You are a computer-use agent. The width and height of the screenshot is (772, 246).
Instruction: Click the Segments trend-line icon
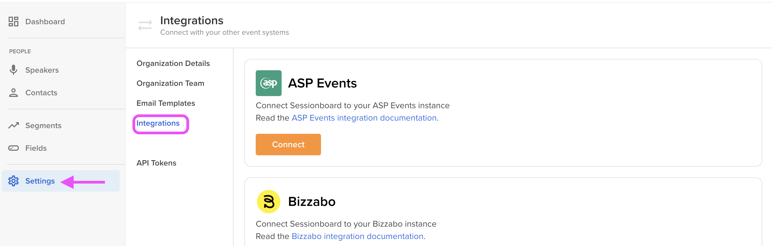(13, 125)
